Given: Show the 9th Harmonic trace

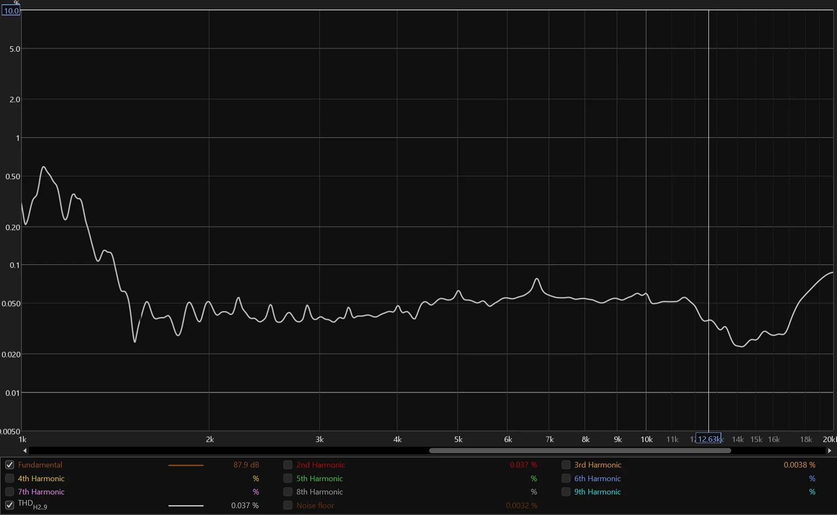Looking at the screenshot, I should [x=566, y=492].
